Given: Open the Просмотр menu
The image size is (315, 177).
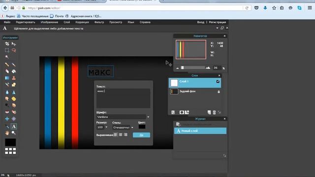Looking at the screenshot, I should 116,22.
